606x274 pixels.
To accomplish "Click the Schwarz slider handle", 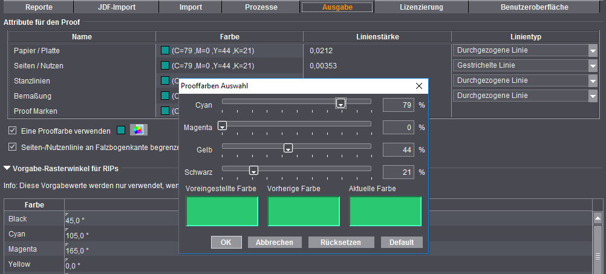I will pos(253,171).
